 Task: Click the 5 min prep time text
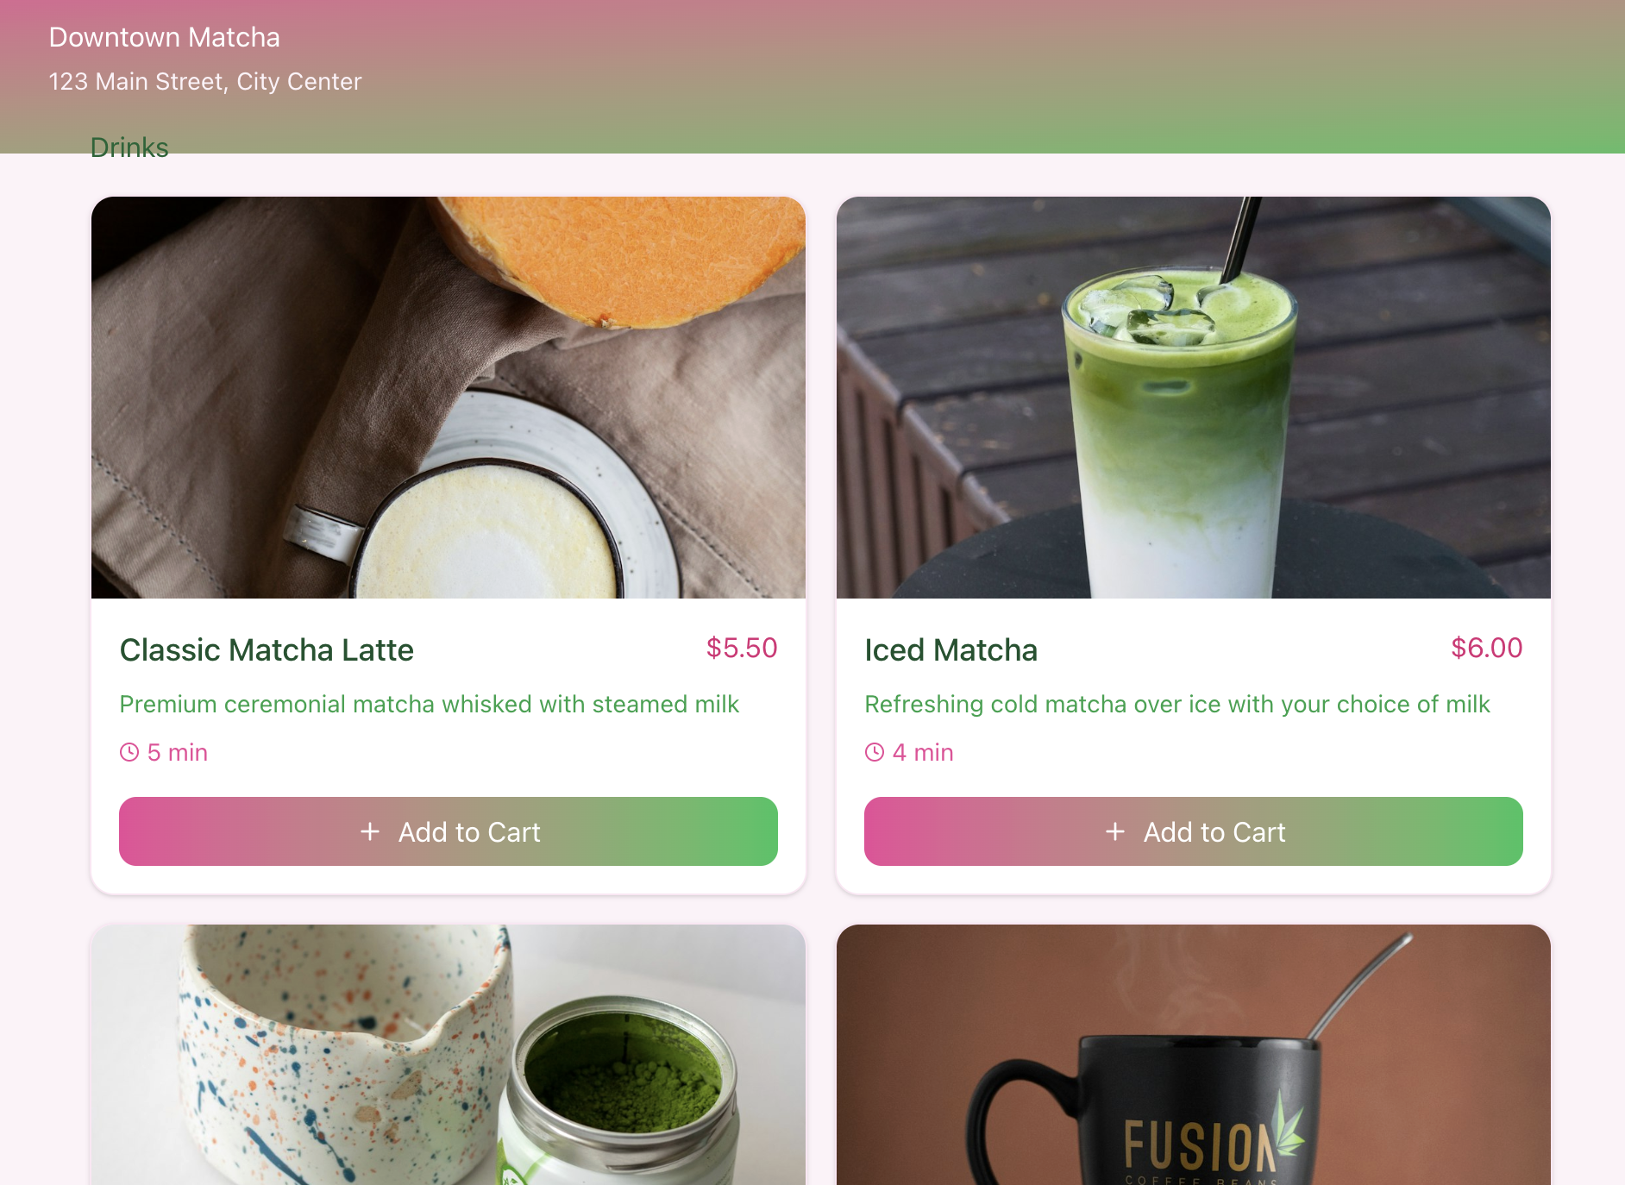pos(178,752)
